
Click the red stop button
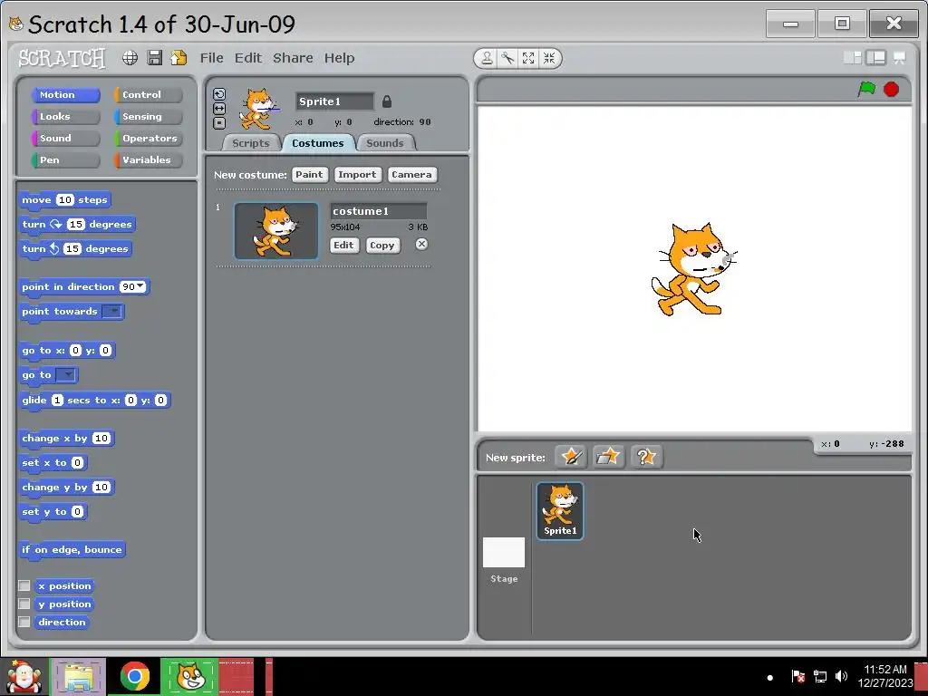click(x=892, y=89)
